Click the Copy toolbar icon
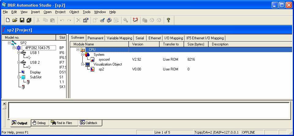Screen dimensions: 294x136 45,20
